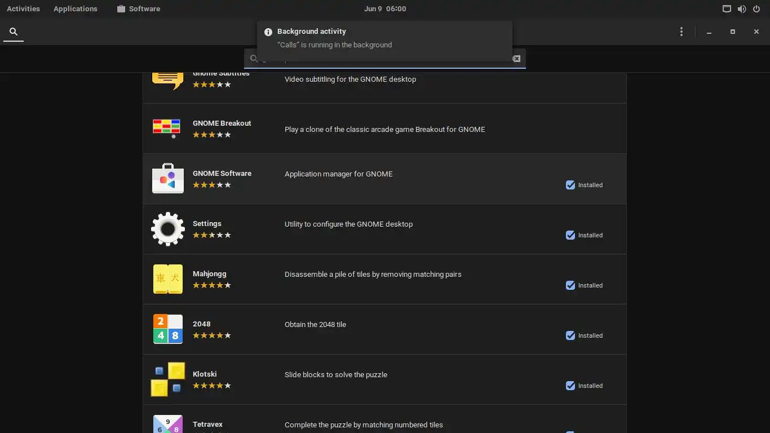Toggle the search button in header bar

14,32
